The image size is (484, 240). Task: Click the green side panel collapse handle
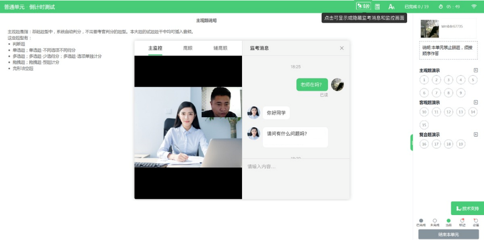[411, 142]
